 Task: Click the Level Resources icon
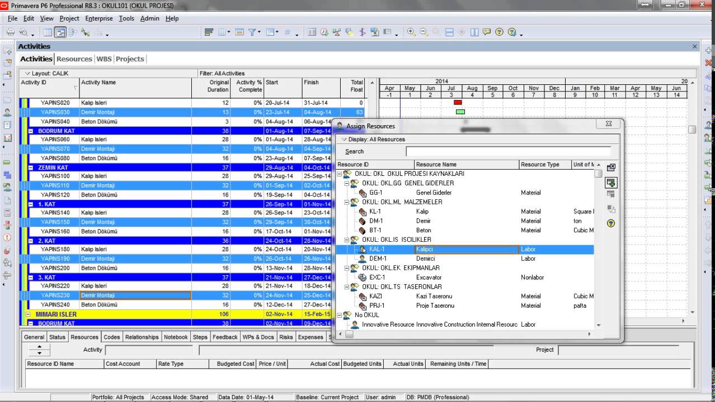[337, 32]
